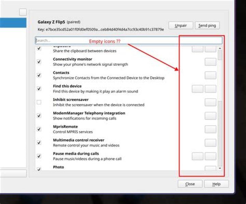Click scrollbar down arrow in plugin list
The height and width of the screenshot is (204, 246).
pyautogui.click(x=220, y=168)
